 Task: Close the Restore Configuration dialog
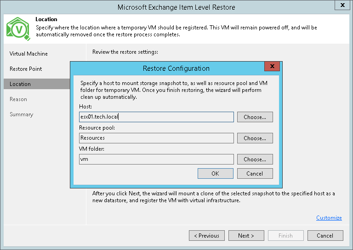tap(272, 66)
